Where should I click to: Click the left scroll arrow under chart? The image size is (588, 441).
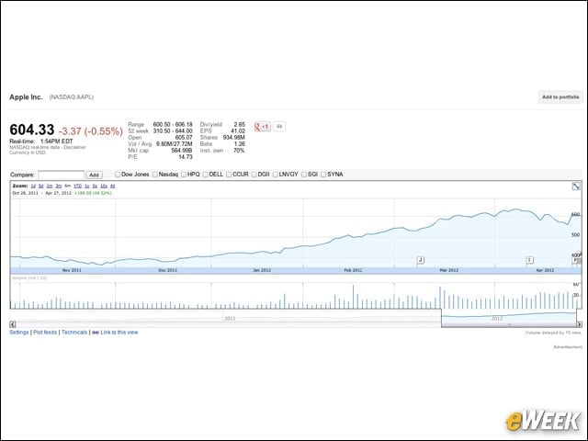coord(12,324)
